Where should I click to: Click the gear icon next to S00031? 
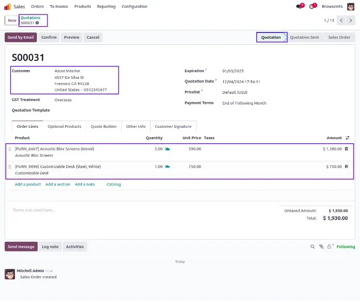click(37, 23)
